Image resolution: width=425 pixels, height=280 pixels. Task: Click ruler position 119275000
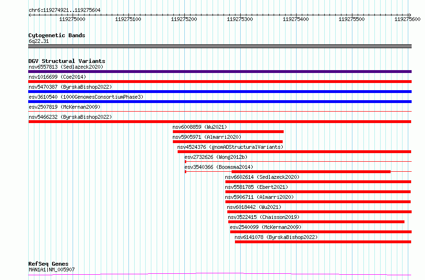point(72,19)
